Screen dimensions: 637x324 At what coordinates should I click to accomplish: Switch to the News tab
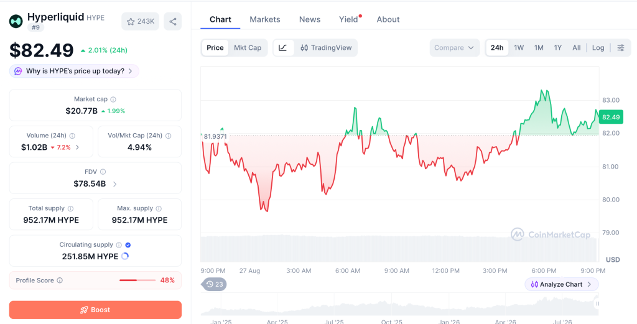310,19
